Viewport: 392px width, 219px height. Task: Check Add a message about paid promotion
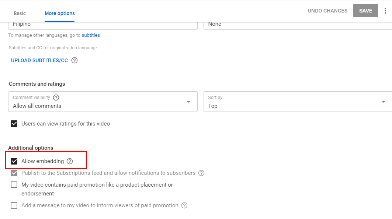[x=14, y=205]
